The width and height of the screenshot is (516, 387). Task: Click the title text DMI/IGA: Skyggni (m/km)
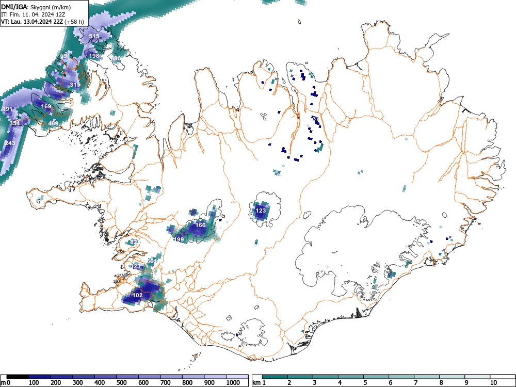coord(36,7)
